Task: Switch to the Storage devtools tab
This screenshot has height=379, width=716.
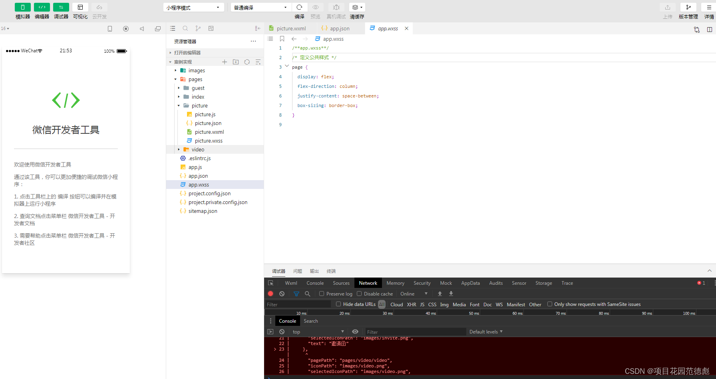Action: 544,283
